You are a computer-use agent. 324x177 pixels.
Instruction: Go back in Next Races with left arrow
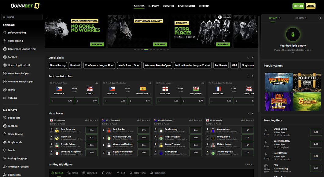tap(249, 114)
